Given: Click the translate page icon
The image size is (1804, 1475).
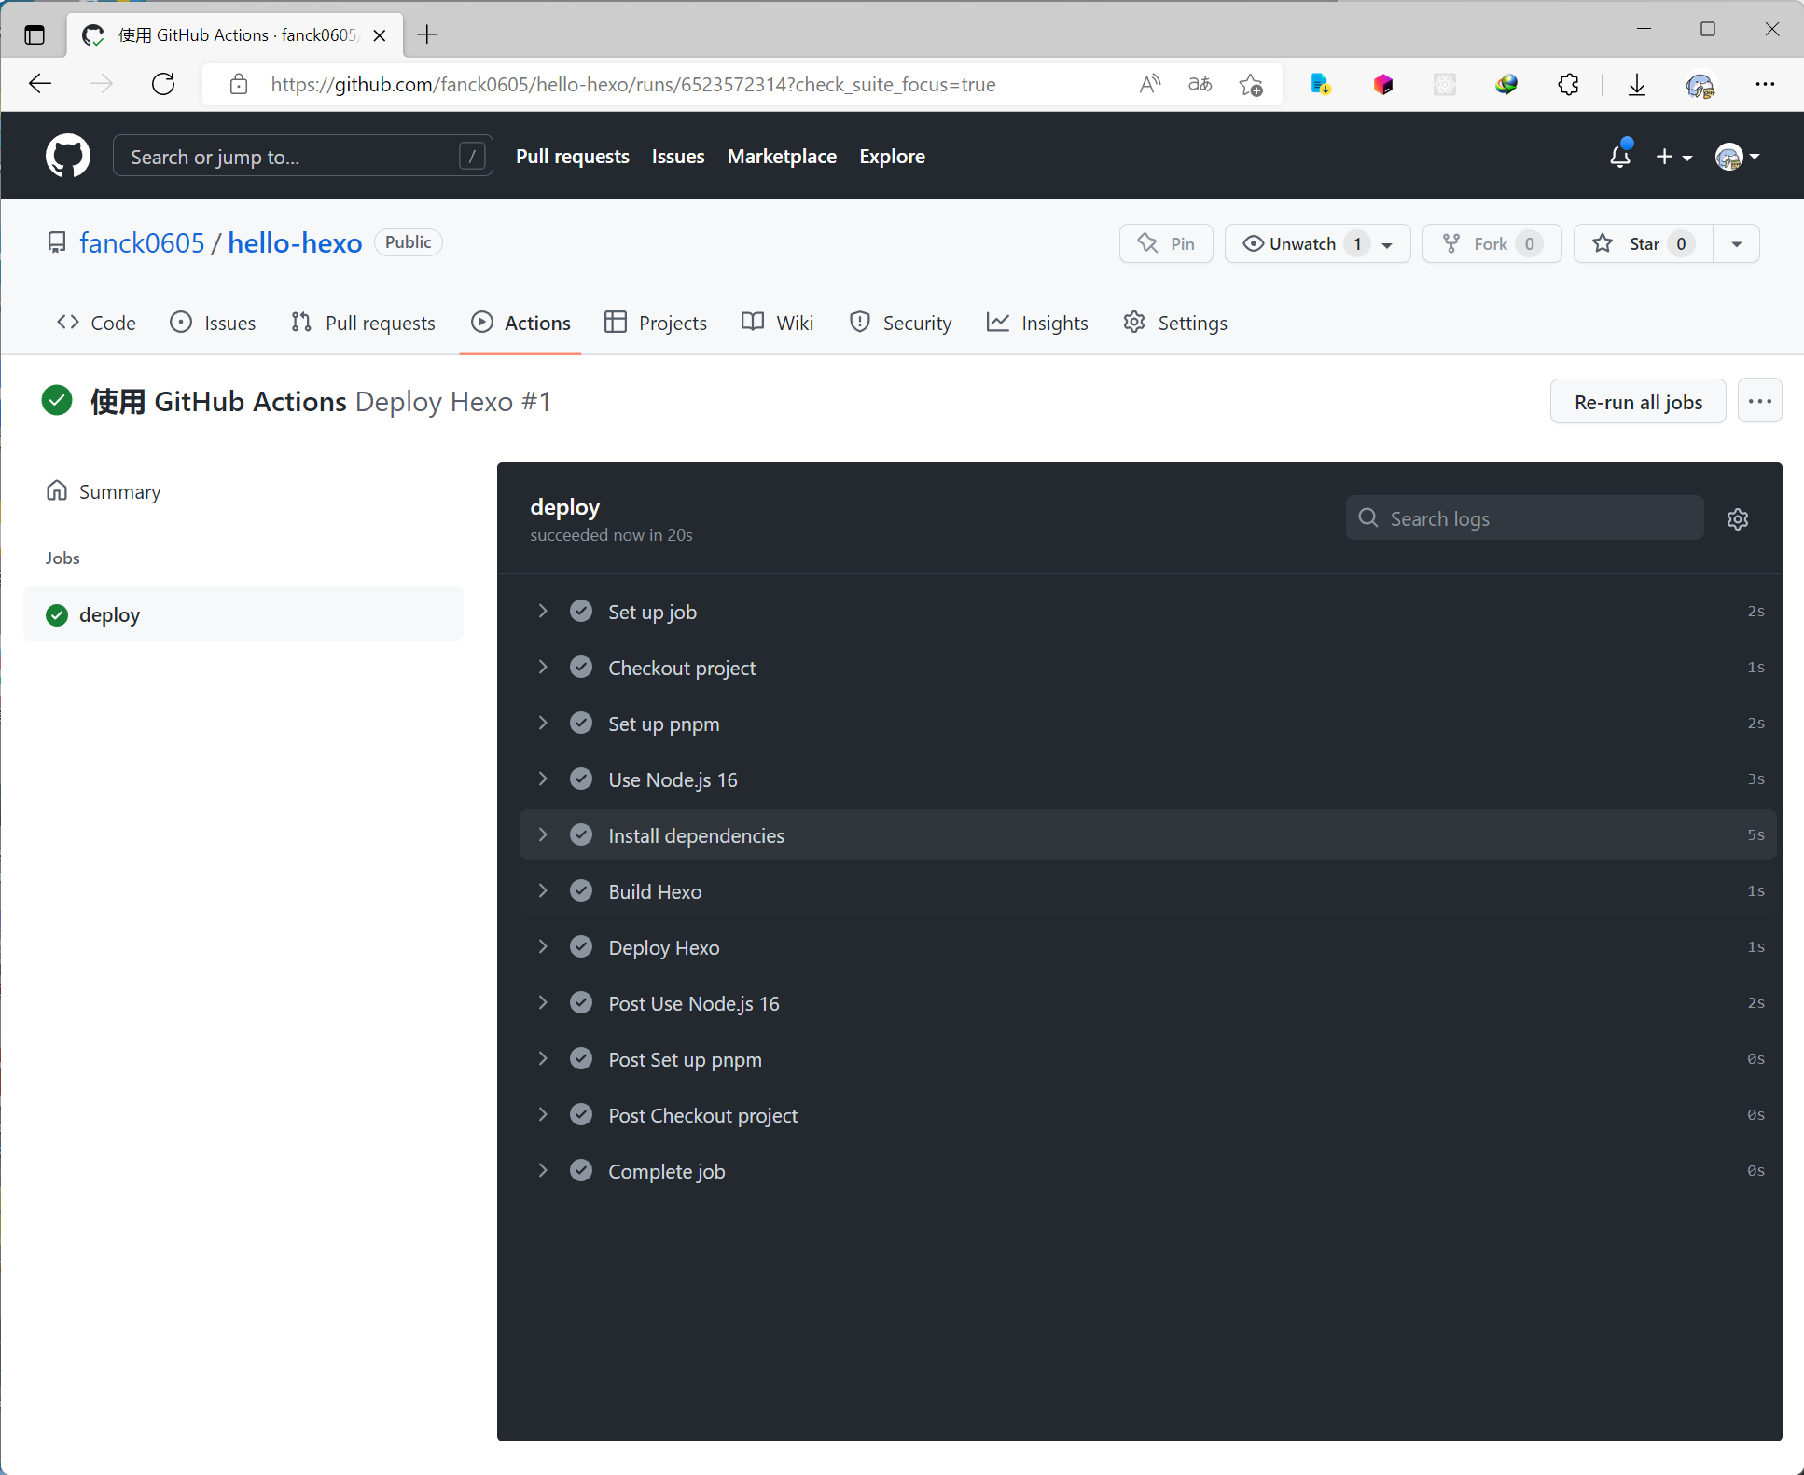Looking at the screenshot, I should click(1200, 84).
